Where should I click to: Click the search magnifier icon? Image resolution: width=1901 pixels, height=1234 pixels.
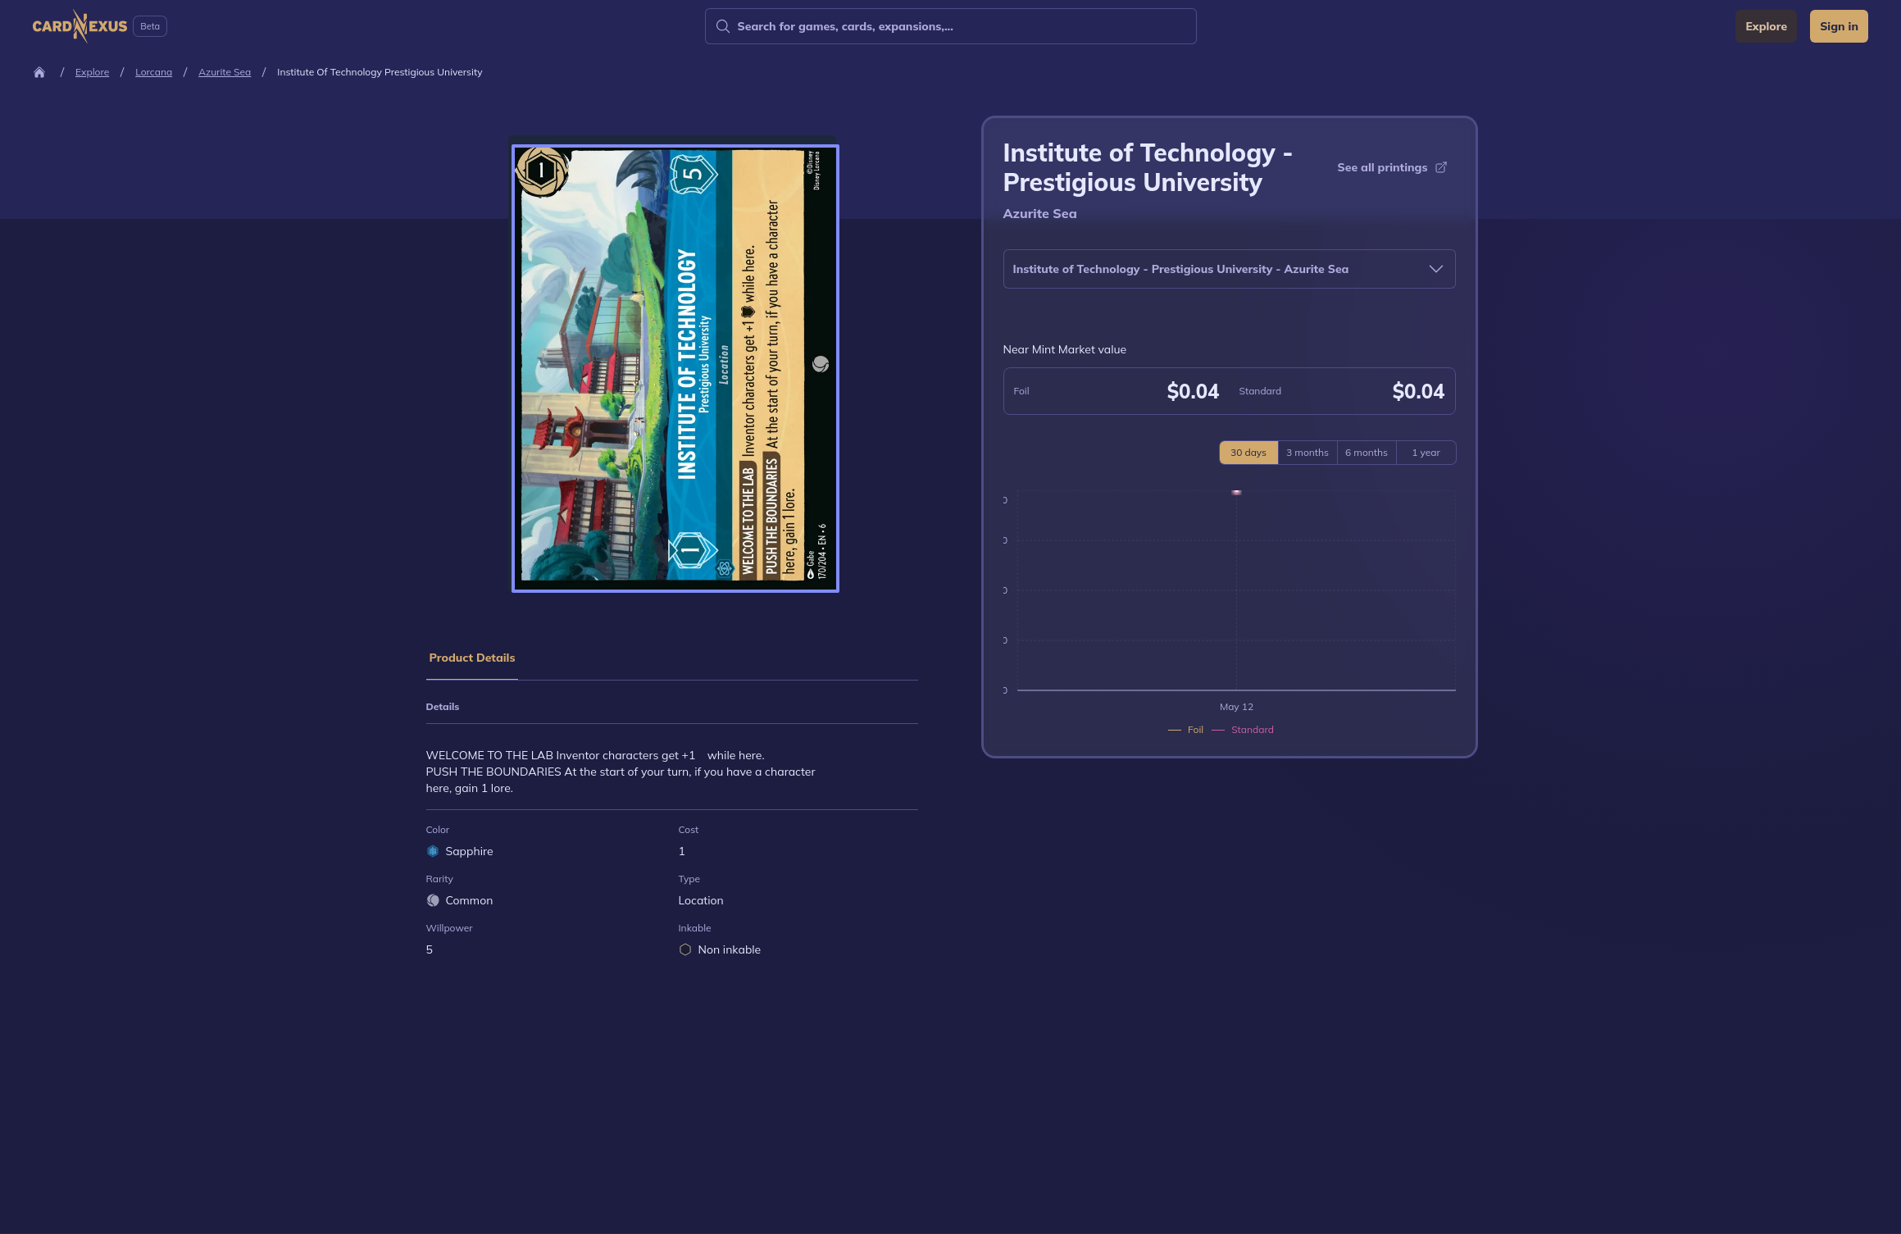722,26
